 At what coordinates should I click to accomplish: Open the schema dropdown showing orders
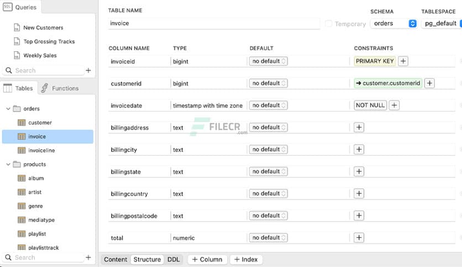(394, 24)
